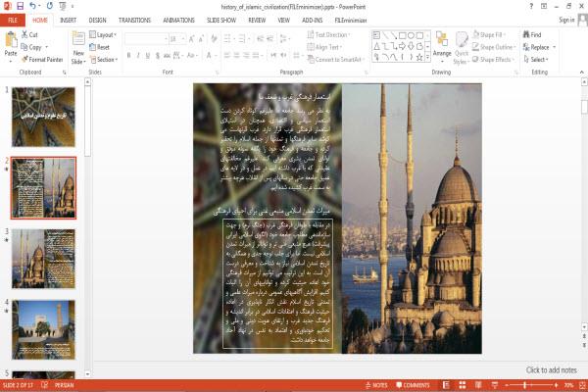This screenshot has height=392, width=588.
Task: Switch to the SLIDE SHOW tab
Action: [221, 20]
